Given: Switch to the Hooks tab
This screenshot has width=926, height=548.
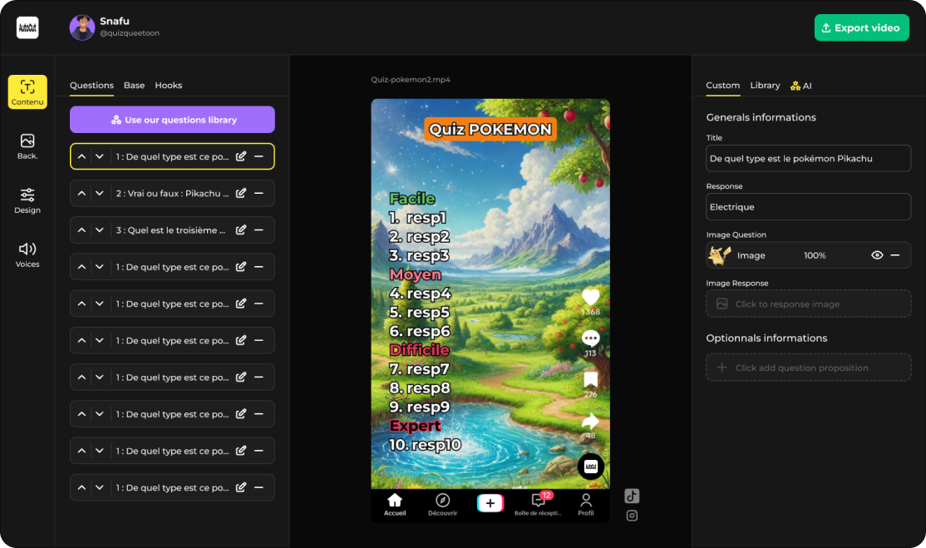Looking at the screenshot, I should click(x=168, y=85).
